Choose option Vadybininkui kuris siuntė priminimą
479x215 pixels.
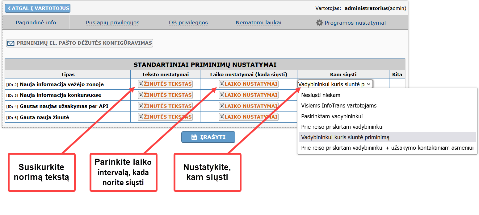(387, 137)
